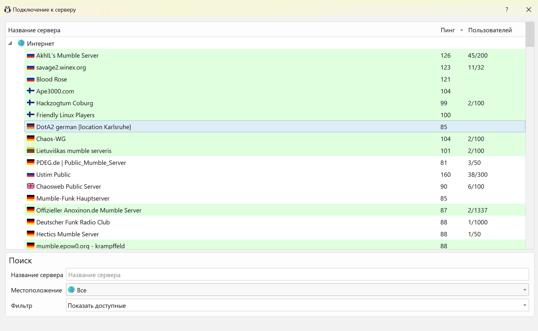Screen dimensions: 538x331
Task: Click the Russian flag next to AkhIL's Mumble Server
Action: (31, 55)
